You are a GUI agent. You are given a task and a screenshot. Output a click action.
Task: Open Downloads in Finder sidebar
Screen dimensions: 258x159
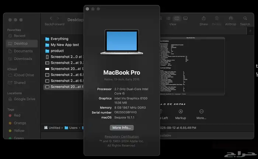22,59
